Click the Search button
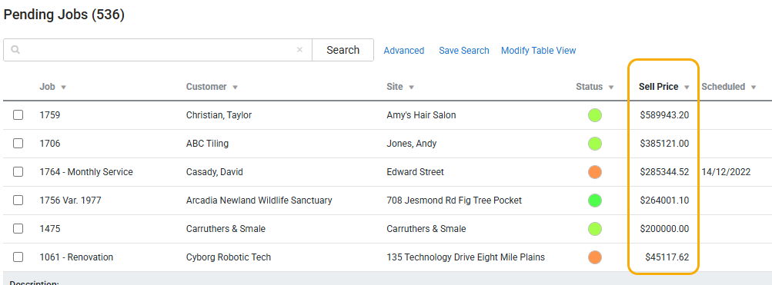 (x=343, y=50)
